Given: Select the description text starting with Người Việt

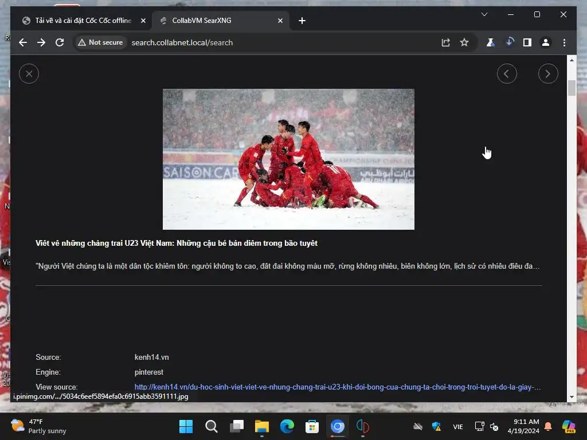Looking at the screenshot, I should pos(288,266).
